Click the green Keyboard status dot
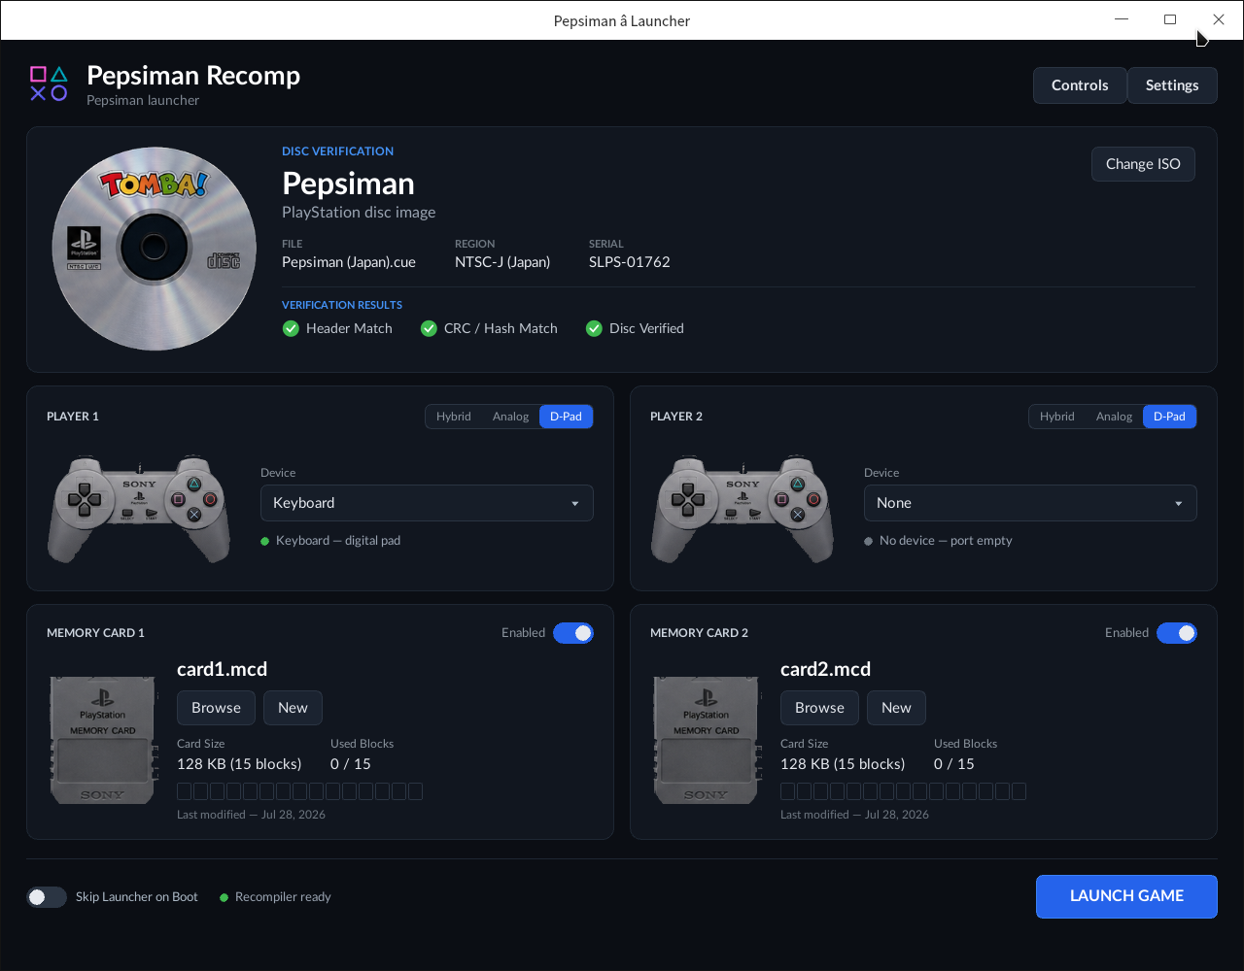Viewport: 1244px width, 971px height. point(265,541)
